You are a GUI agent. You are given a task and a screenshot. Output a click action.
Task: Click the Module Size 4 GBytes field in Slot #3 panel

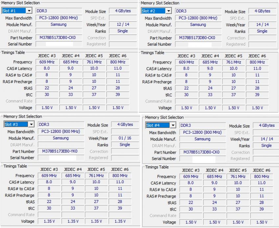click(x=125, y=125)
